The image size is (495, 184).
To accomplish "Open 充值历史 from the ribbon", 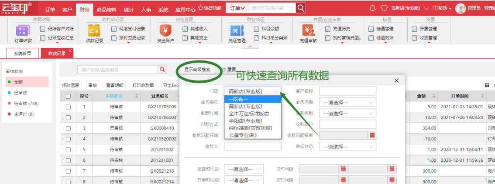I will tap(338, 29).
